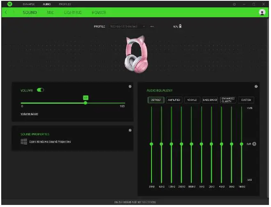Click the 16kHz equalizer slider knob
This screenshot has width=271, height=207.
pos(241,144)
